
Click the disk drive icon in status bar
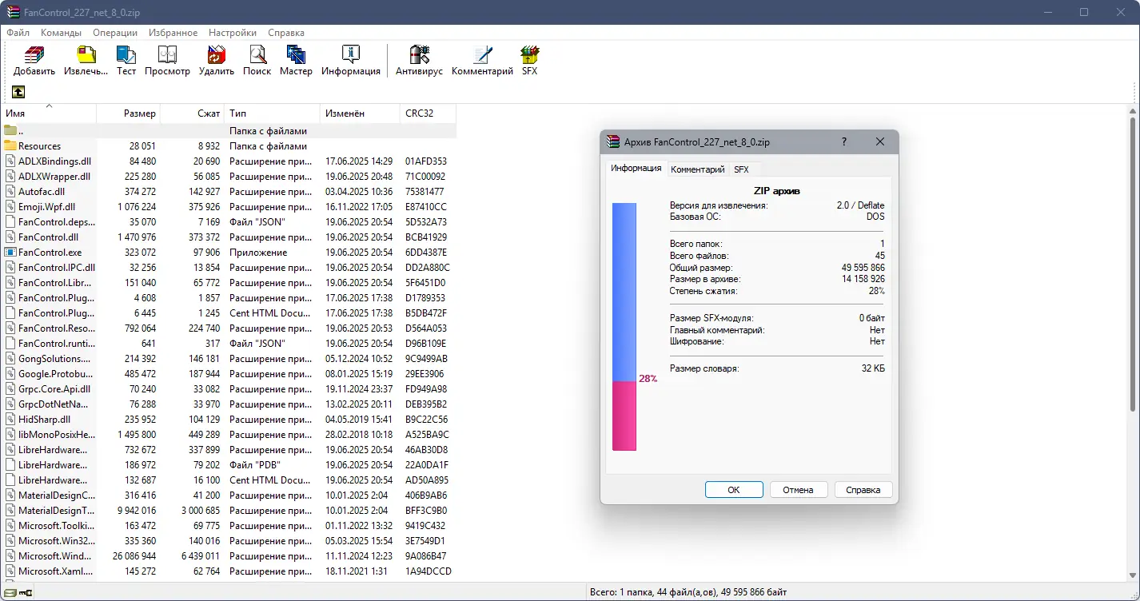(10, 593)
